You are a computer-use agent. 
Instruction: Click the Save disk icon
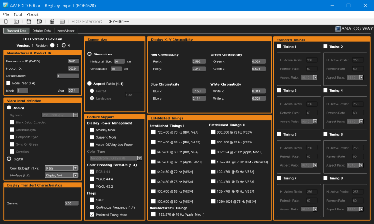point(29,21)
